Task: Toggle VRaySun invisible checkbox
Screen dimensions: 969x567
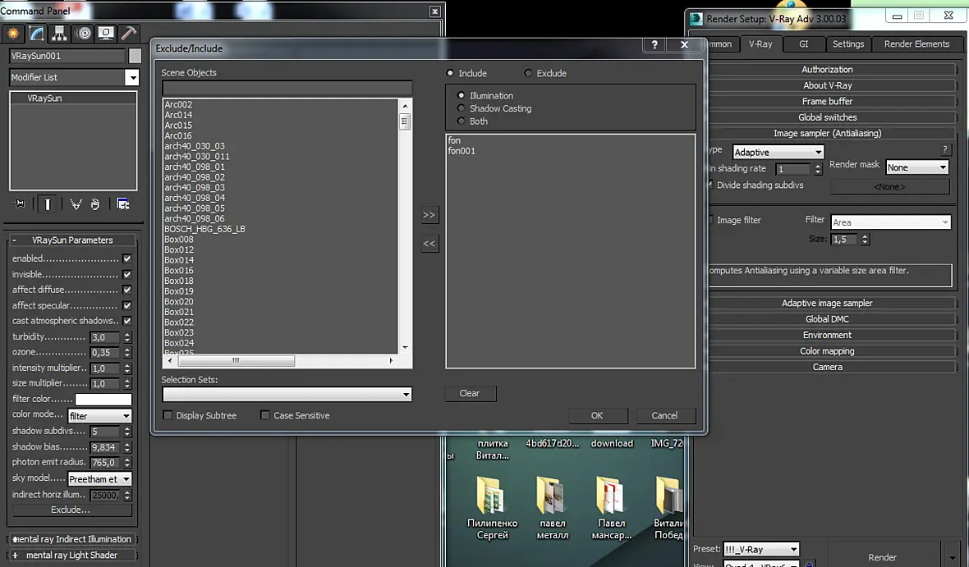Action: [126, 274]
